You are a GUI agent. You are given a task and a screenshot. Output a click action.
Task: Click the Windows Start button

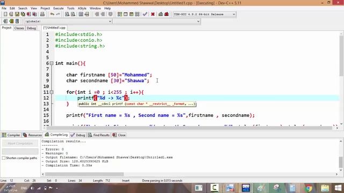tap(338, 188)
